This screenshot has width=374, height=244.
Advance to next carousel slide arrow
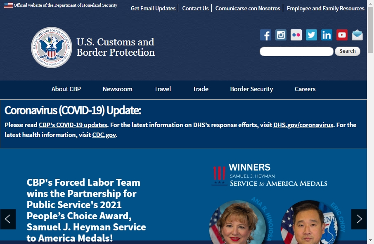pyautogui.click(x=359, y=219)
